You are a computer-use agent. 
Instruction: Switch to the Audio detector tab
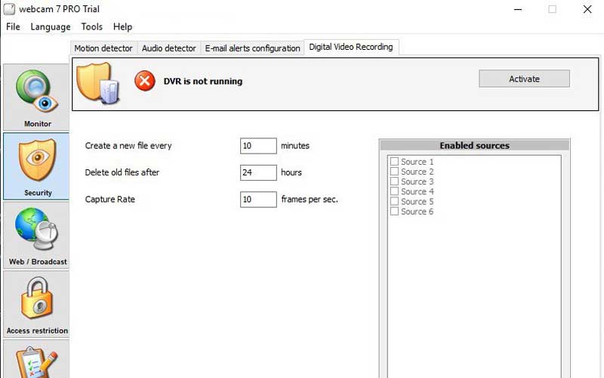pyautogui.click(x=168, y=48)
